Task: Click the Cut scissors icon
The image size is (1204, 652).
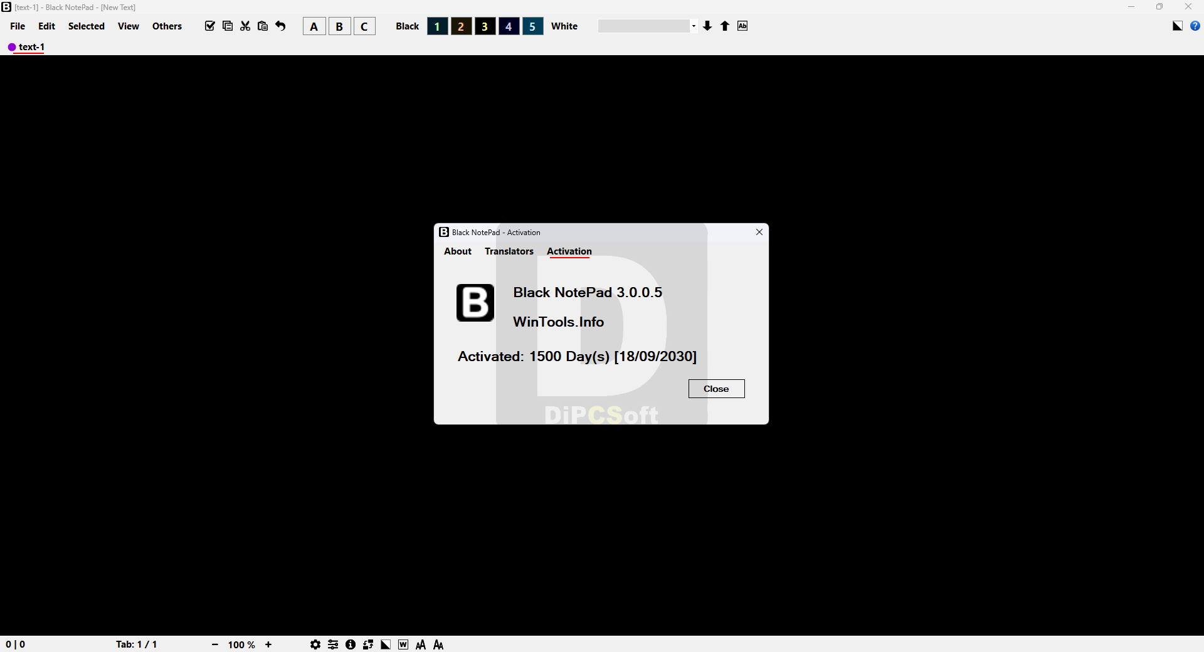Action: click(x=245, y=26)
